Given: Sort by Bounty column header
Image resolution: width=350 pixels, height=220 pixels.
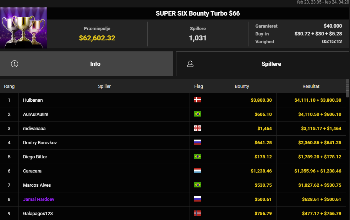Looking at the screenshot, I should 242,86.
